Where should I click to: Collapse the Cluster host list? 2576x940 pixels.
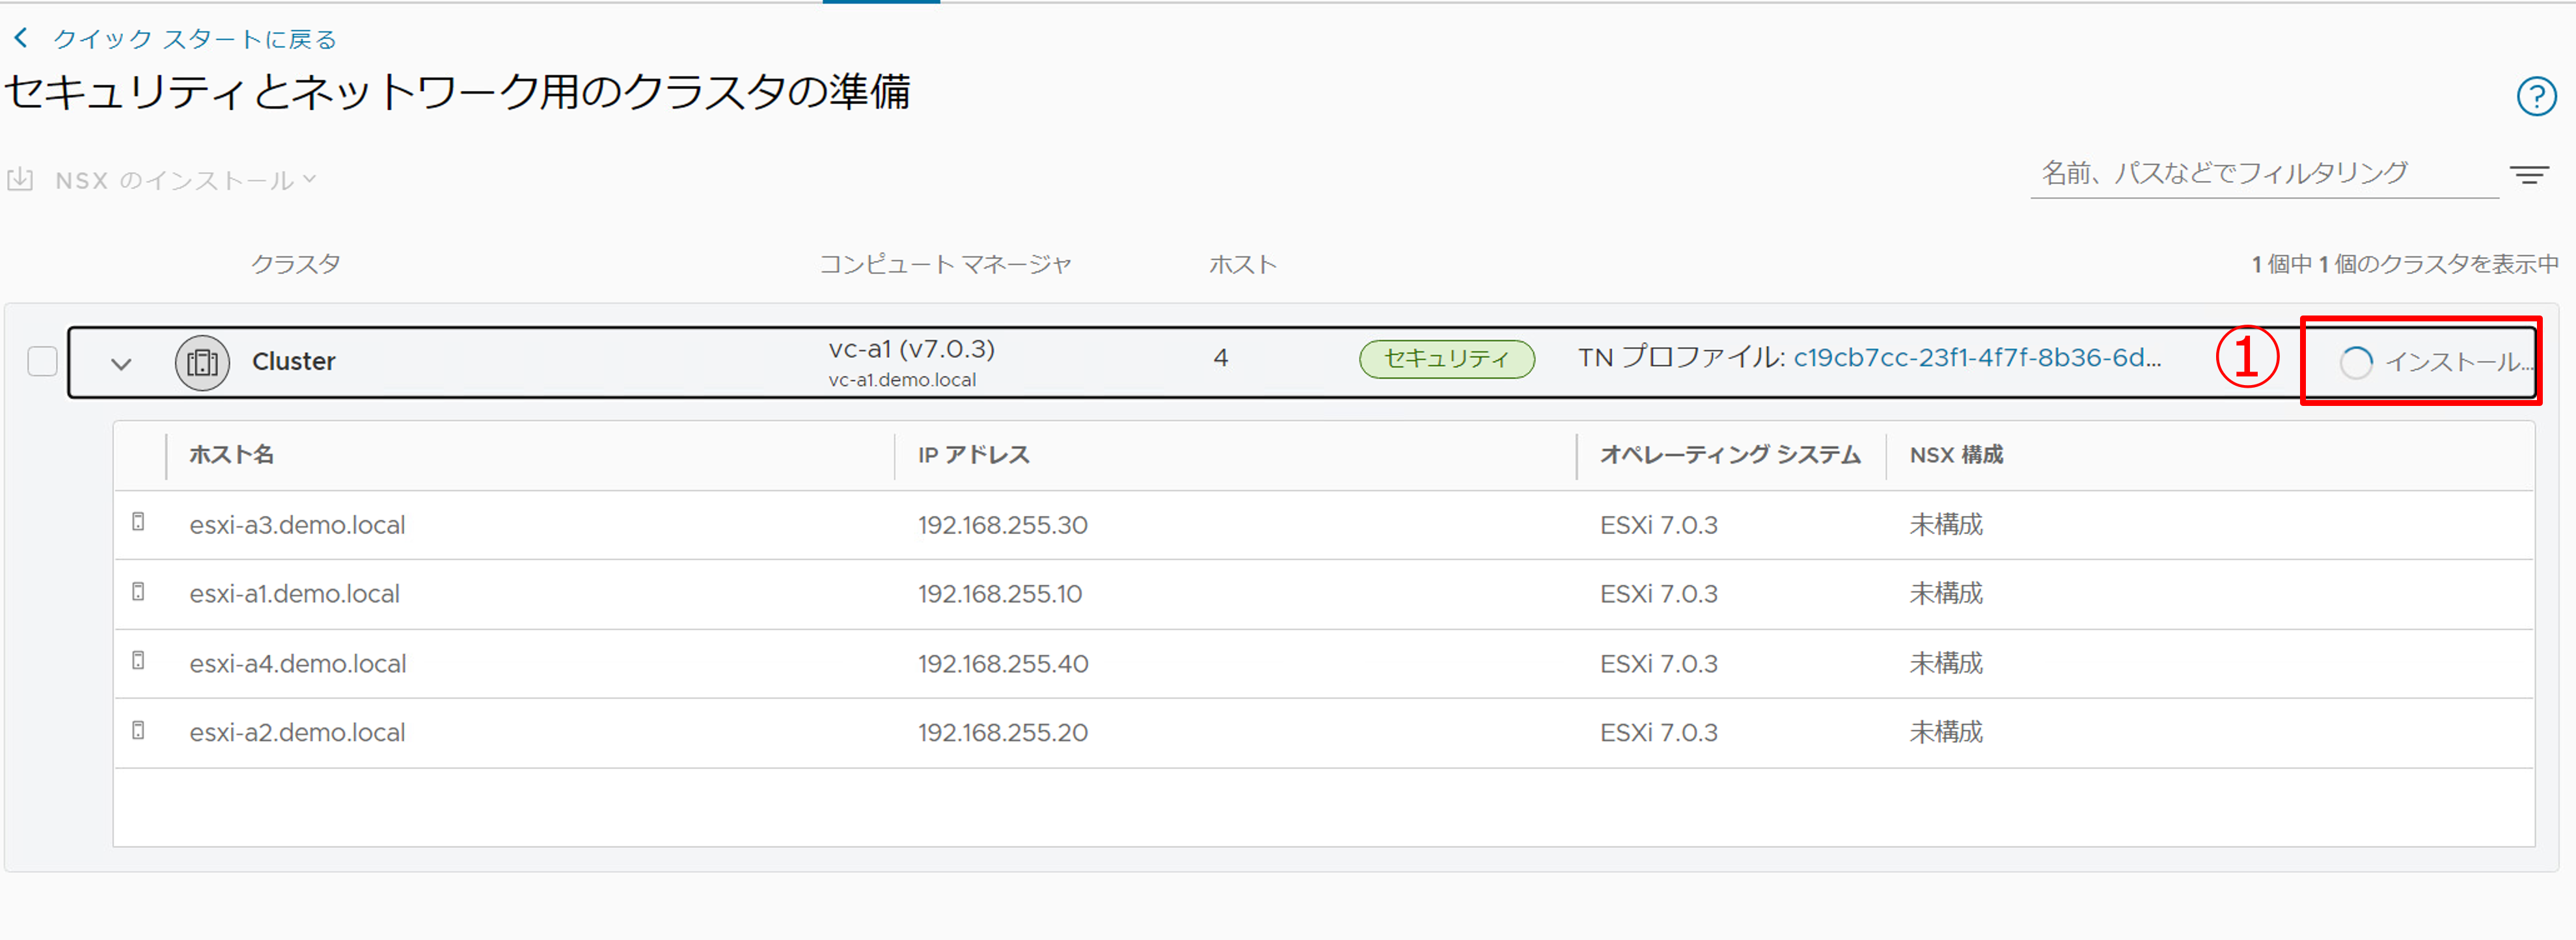point(121,364)
